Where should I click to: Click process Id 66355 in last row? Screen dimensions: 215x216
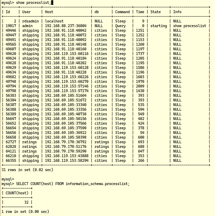[11, 161]
